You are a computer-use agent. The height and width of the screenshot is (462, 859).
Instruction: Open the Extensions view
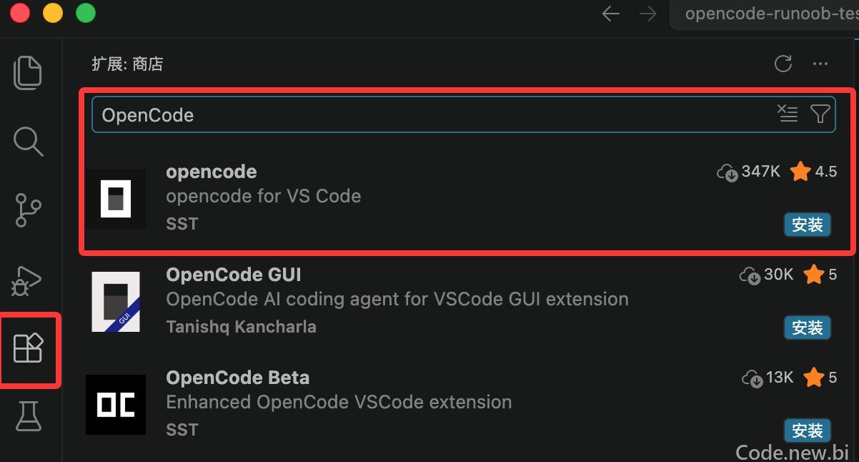tap(29, 348)
